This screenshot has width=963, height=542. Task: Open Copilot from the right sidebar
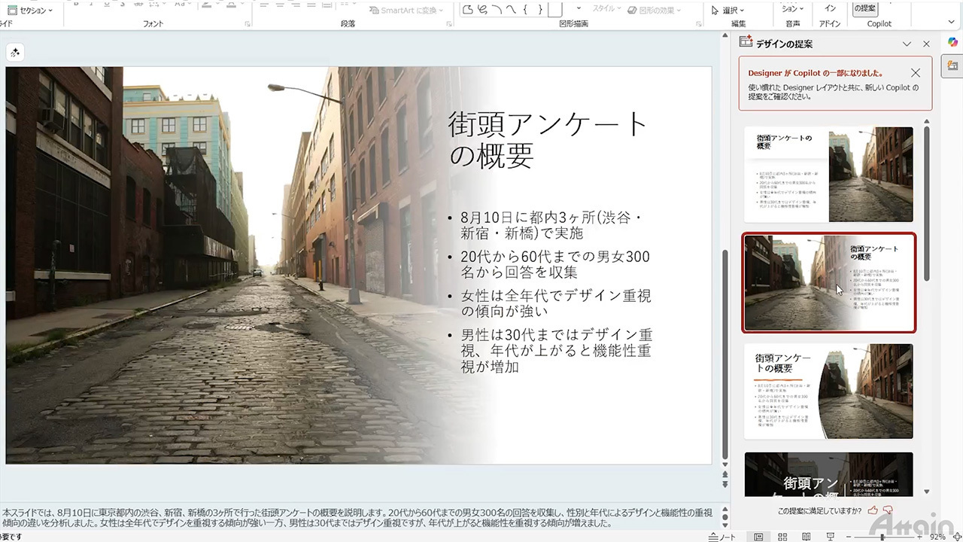(x=952, y=42)
